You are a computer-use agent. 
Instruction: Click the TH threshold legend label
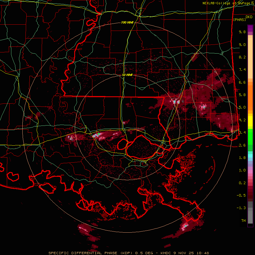243,221
